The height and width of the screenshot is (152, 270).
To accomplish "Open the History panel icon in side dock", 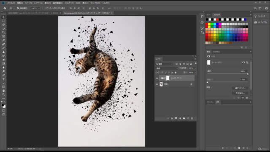I will [202, 16].
